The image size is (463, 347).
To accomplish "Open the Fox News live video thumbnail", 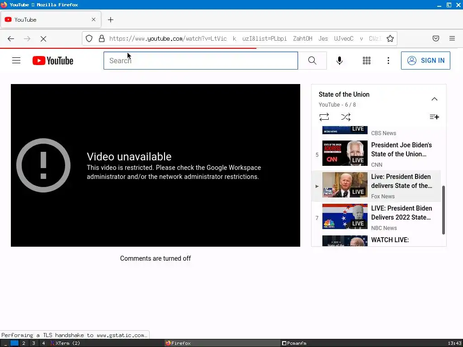I will pyautogui.click(x=345, y=185).
